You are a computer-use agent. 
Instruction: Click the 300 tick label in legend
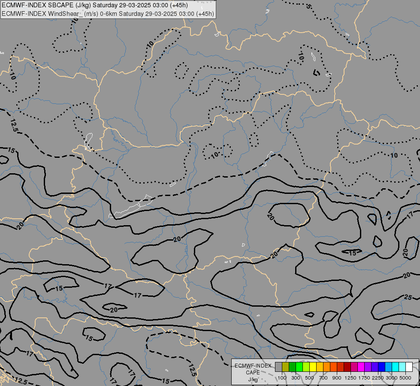pos(296,378)
